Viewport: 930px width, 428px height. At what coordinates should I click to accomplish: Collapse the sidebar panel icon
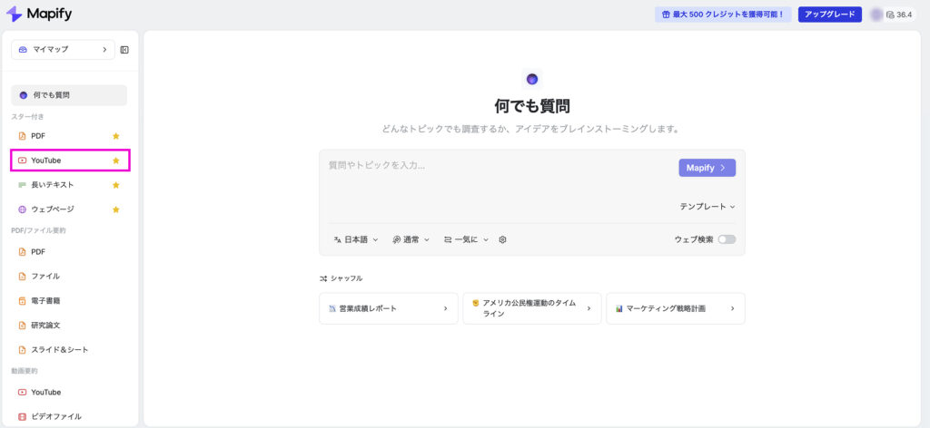tap(124, 50)
